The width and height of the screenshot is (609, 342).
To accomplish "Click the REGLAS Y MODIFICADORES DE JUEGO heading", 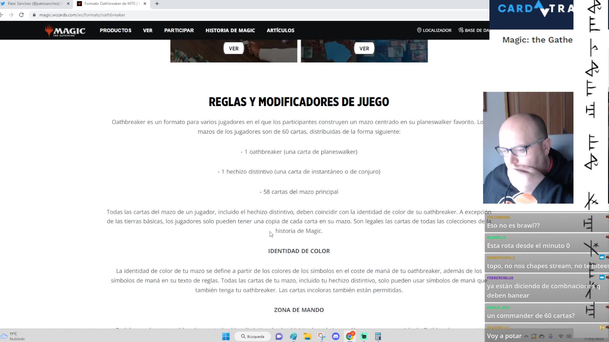I will click(299, 102).
